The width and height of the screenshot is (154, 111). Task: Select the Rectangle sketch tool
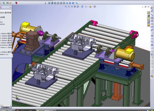[x=152, y=18]
